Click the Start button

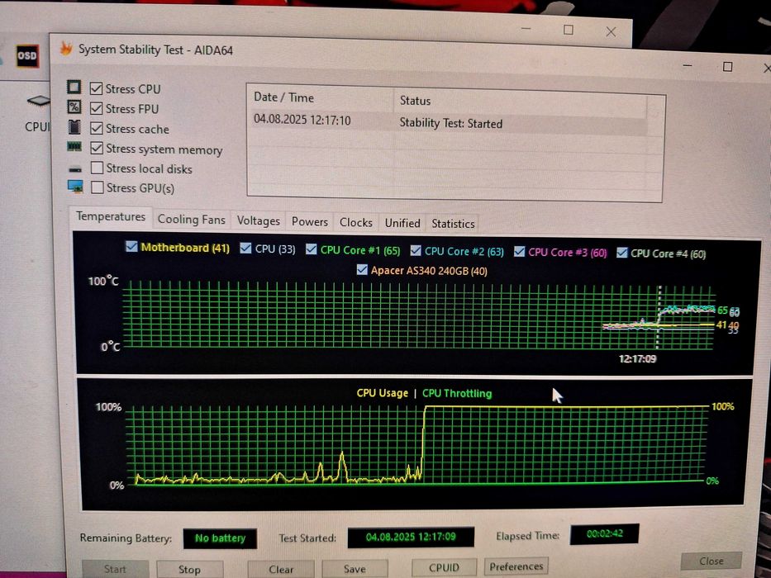(x=115, y=569)
